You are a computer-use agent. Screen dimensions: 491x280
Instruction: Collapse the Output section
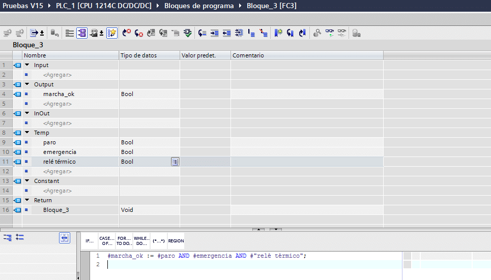coord(27,84)
